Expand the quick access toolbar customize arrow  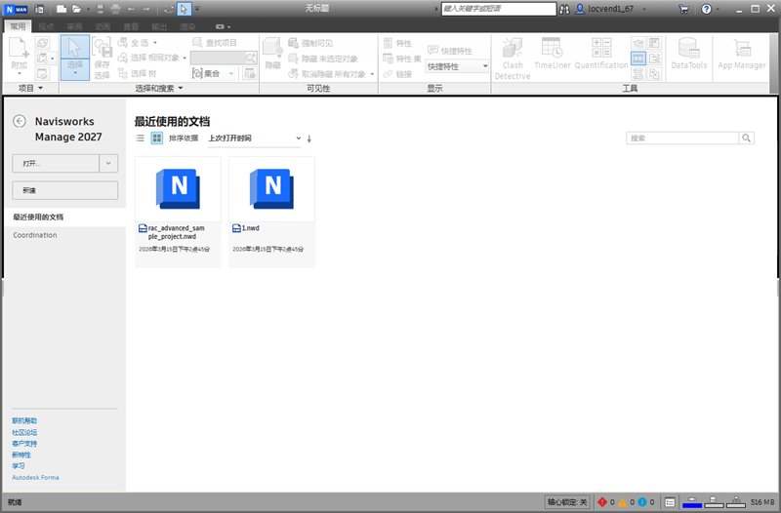(198, 9)
